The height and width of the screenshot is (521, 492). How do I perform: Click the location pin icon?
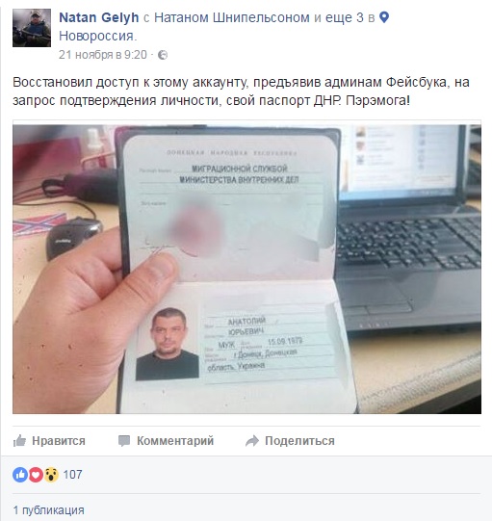(384, 17)
